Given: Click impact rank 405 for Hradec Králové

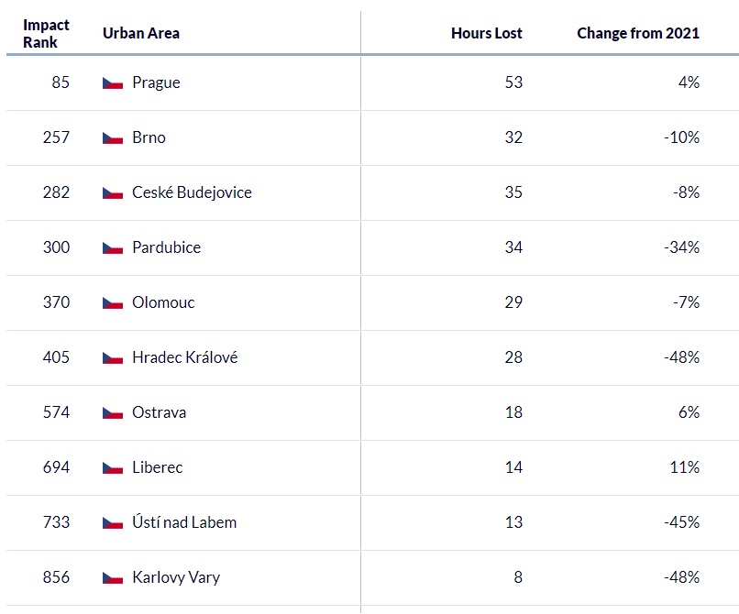Looking at the screenshot, I should (x=56, y=357).
